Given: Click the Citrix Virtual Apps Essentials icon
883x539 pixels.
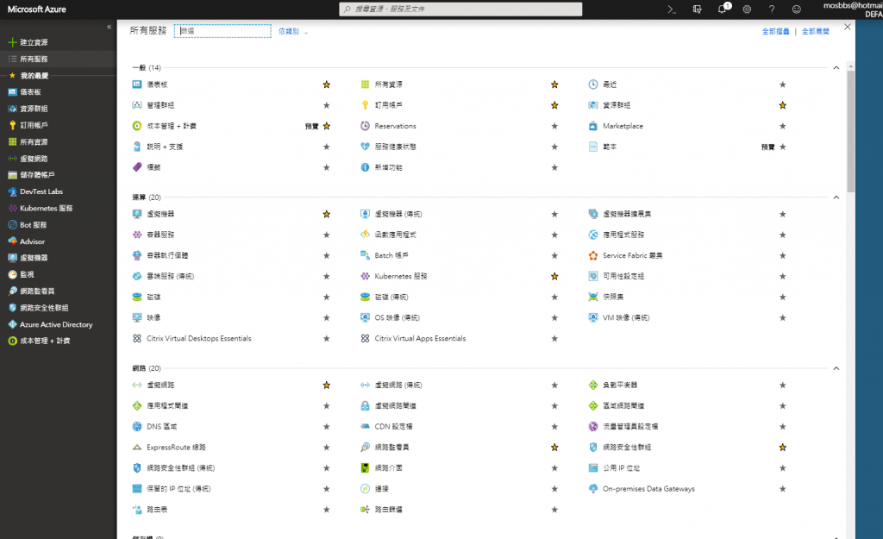Looking at the screenshot, I should point(365,339).
